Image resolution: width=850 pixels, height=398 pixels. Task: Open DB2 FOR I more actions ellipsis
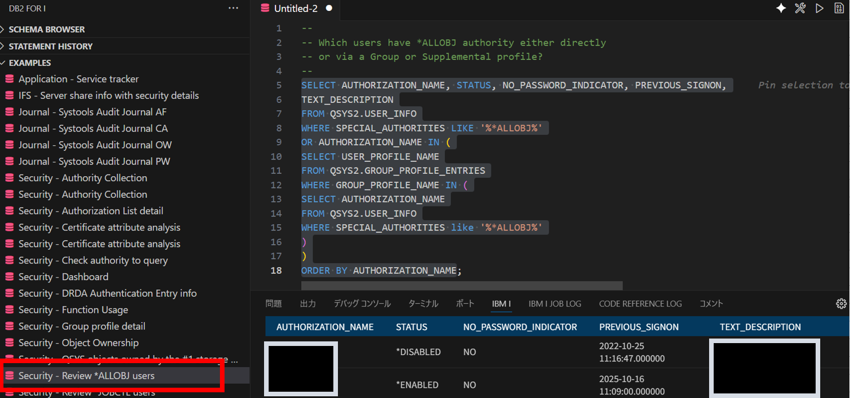click(233, 8)
